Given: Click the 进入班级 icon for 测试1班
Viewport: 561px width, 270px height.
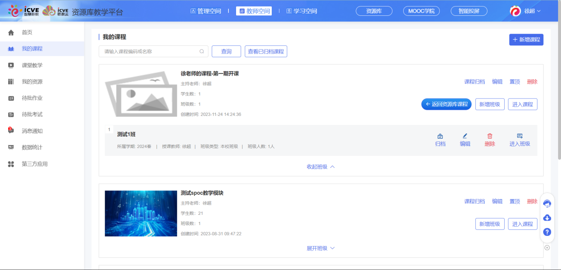Looking at the screenshot, I should coord(520,136).
